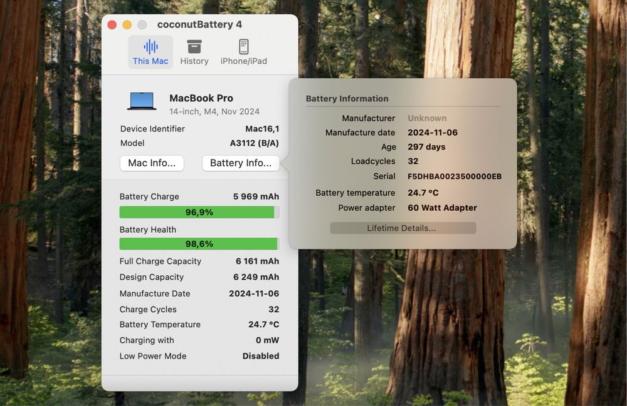Select the 6 161 mAh capacity value
Image resolution: width=627 pixels, height=406 pixels.
tap(258, 261)
